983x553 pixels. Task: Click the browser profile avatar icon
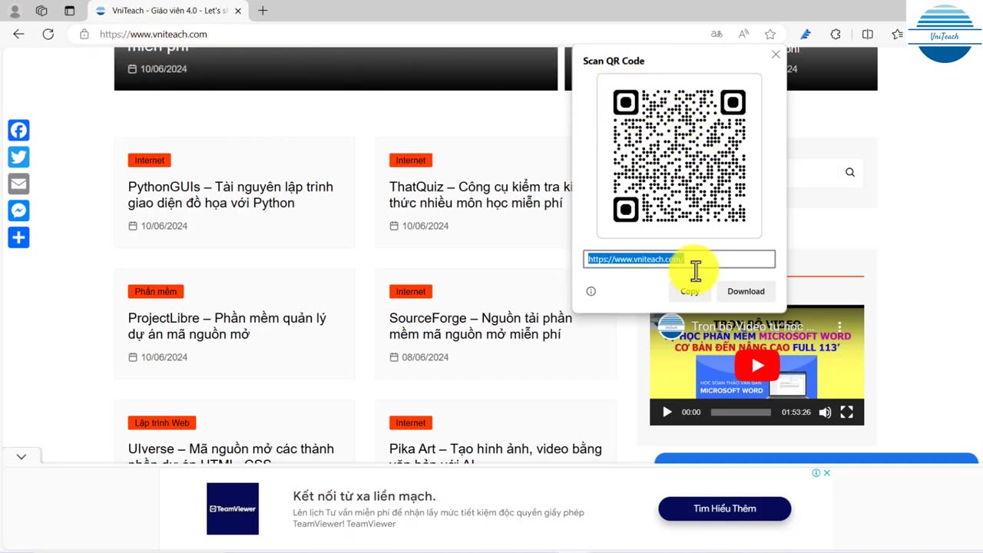click(x=15, y=11)
